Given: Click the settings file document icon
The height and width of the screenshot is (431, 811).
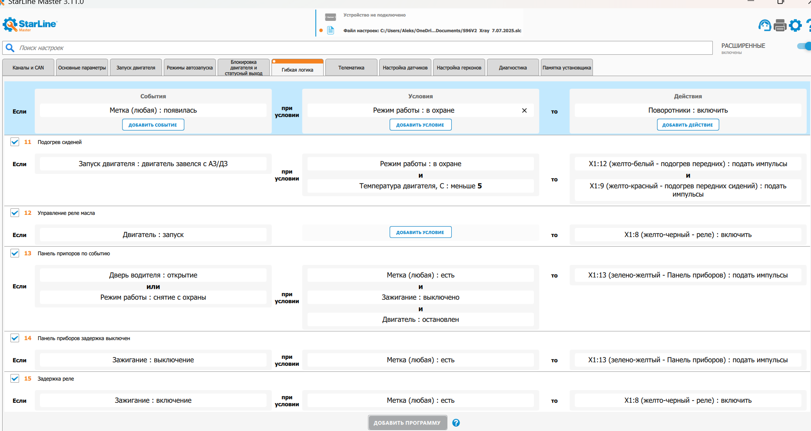Looking at the screenshot, I should click(331, 30).
